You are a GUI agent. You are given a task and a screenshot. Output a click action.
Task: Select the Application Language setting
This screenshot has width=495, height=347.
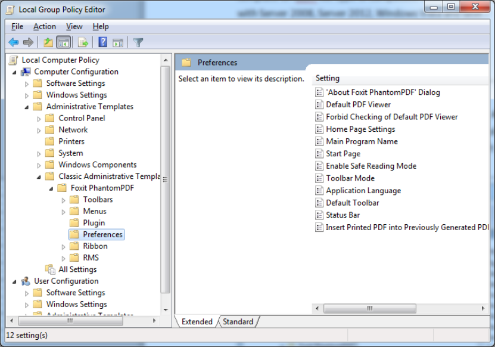click(363, 191)
